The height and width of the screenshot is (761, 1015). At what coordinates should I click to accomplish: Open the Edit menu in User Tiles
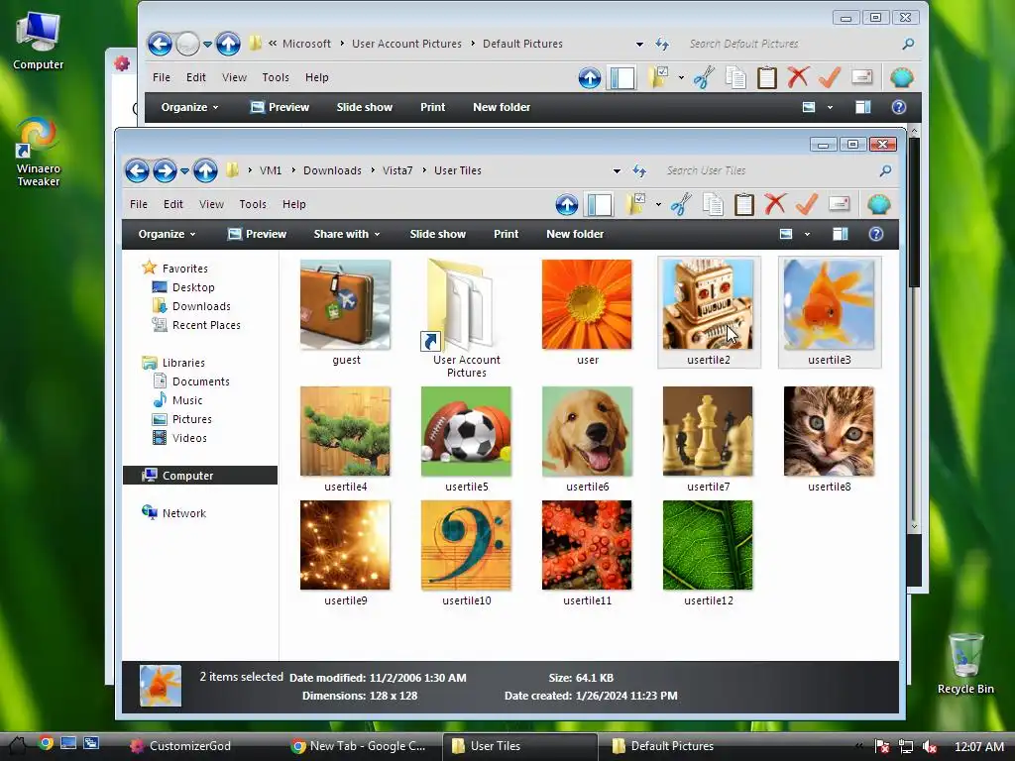(x=172, y=204)
